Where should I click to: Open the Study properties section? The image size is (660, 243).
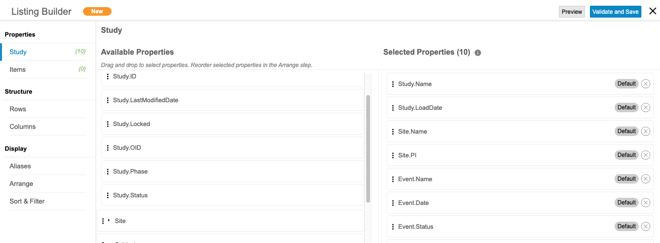pyautogui.click(x=18, y=52)
